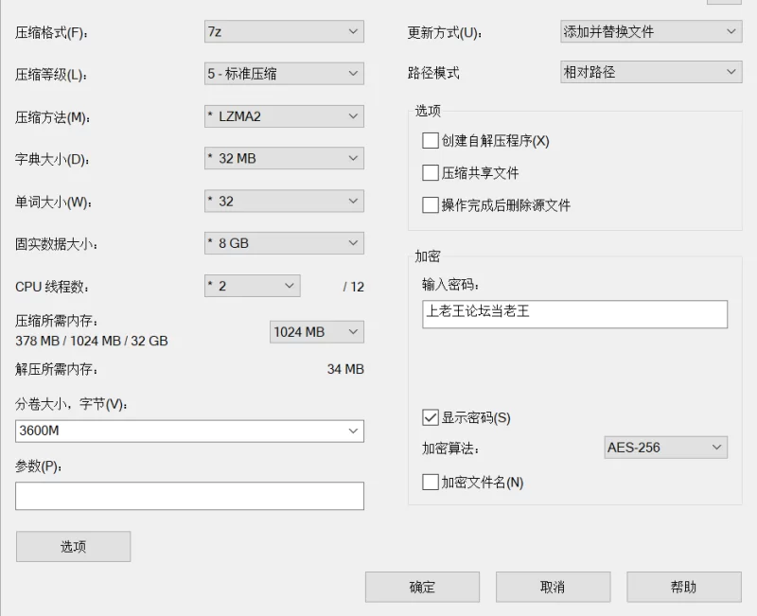Enable the create SFX archive (创建自解压程序) checkbox
Image resolution: width=757 pixels, height=616 pixels.
[x=431, y=141]
